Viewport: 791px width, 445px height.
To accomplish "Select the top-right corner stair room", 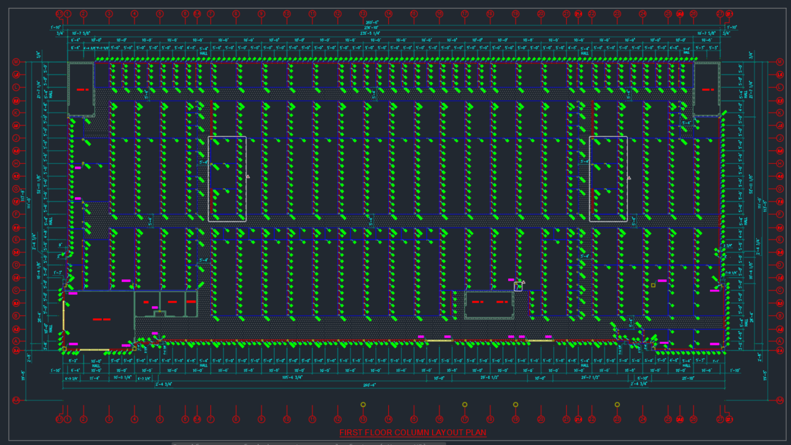I will 707,89.
